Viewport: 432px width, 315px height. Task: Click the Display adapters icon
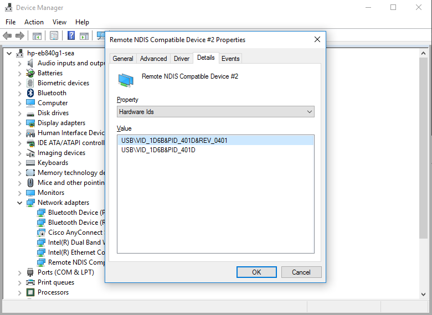point(30,123)
